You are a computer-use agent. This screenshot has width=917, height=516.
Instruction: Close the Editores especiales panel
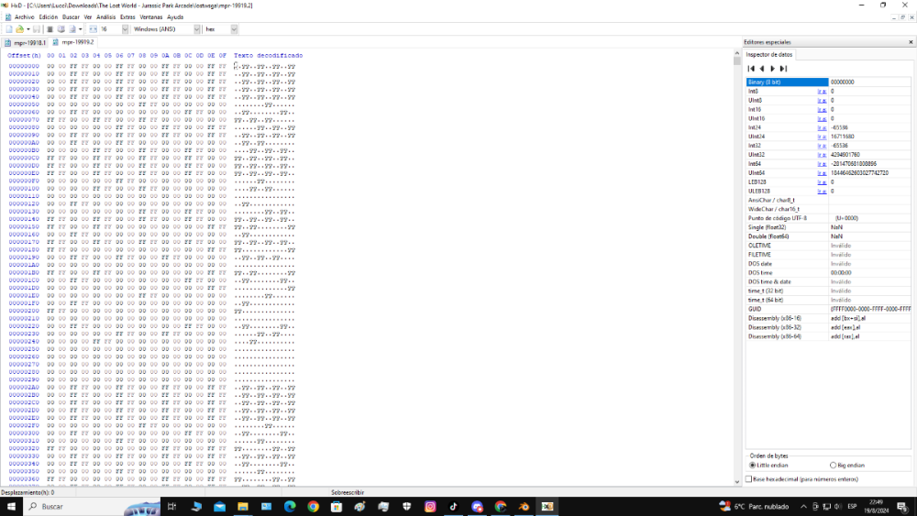point(911,42)
